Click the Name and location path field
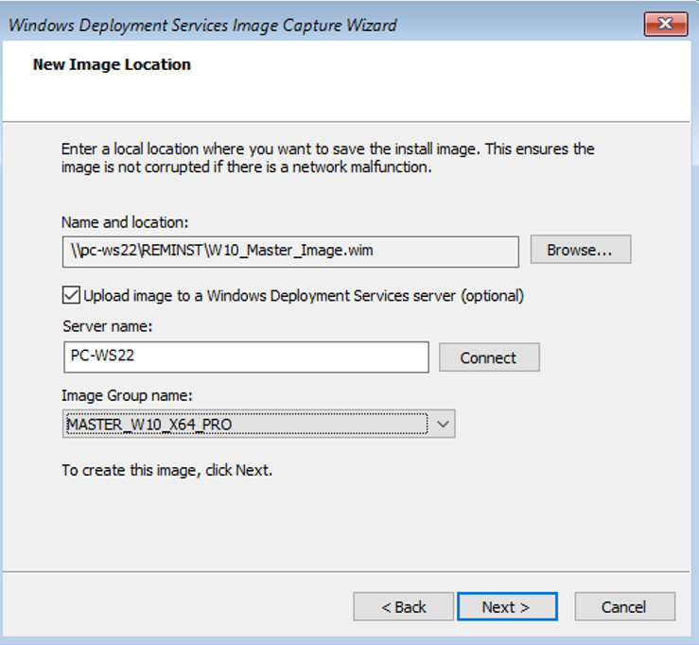699x645 pixels. tap(289, 252)
